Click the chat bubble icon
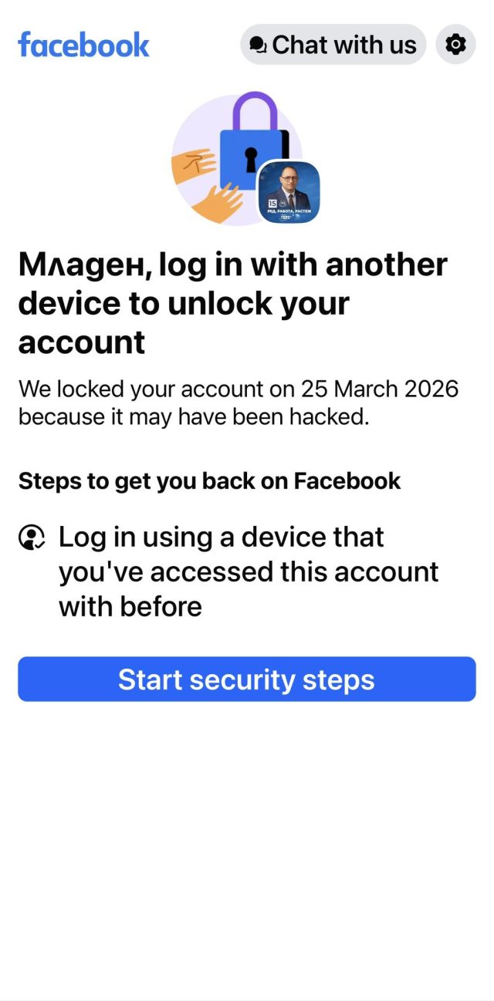Viewport: 494px width, 1001px height. [x=259, y=45]
